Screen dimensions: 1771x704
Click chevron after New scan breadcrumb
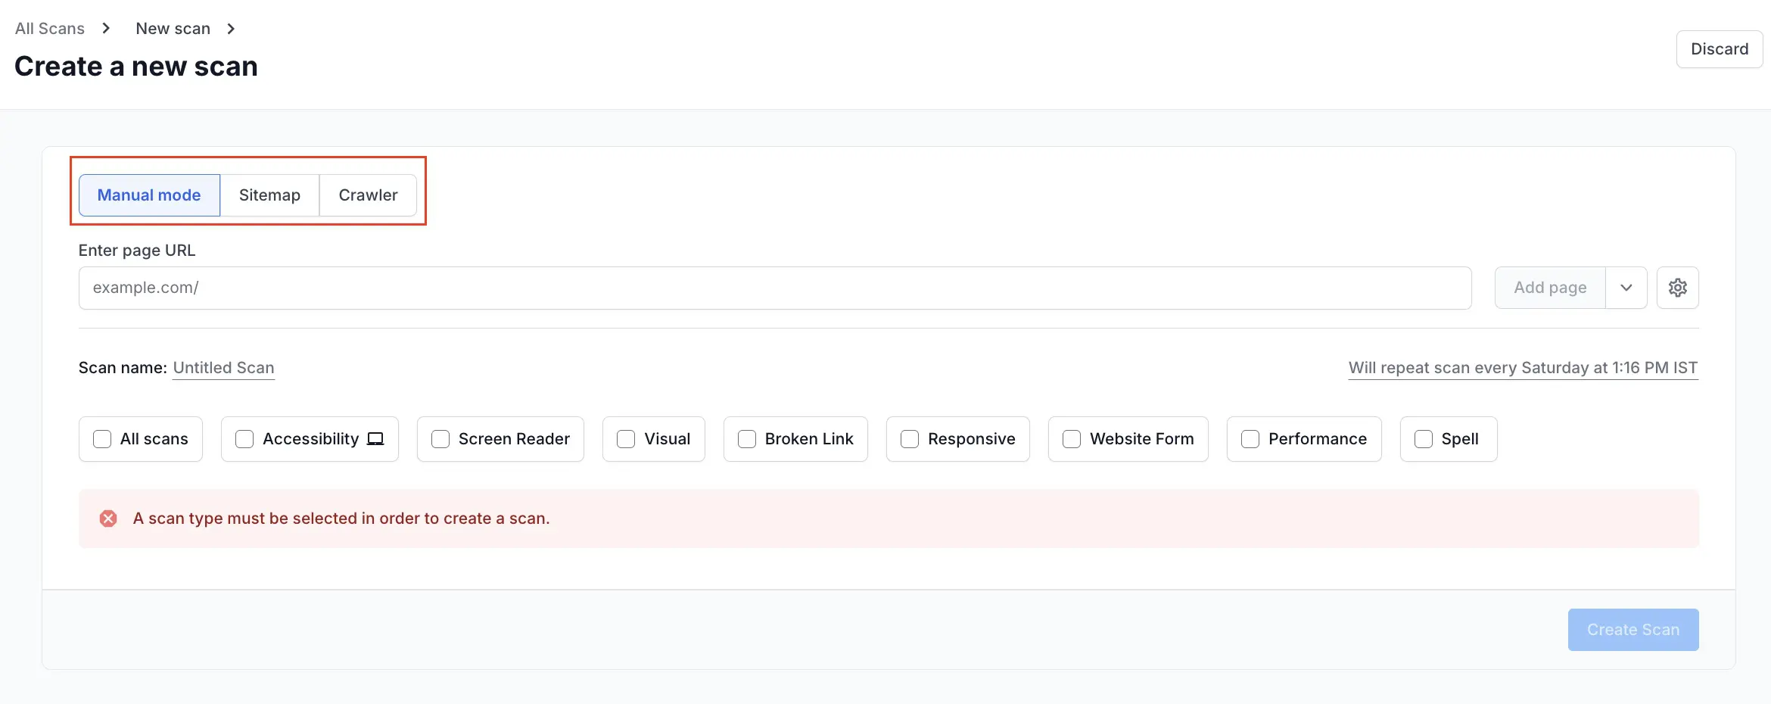click(x=231, y=29)
